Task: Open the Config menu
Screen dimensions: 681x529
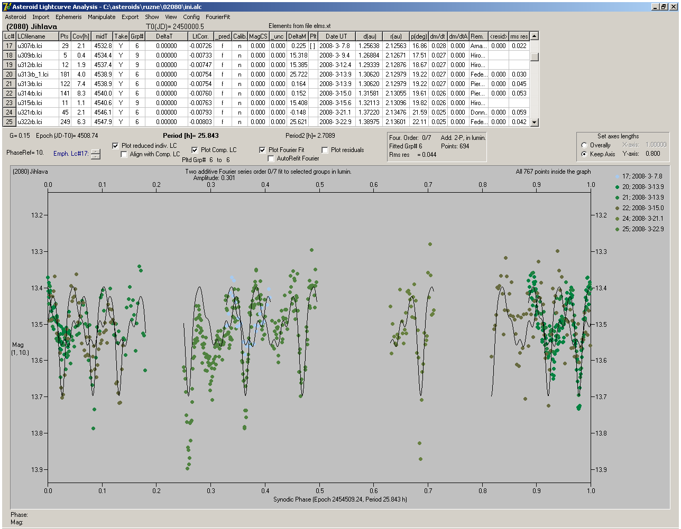Action: coord(191,17)
